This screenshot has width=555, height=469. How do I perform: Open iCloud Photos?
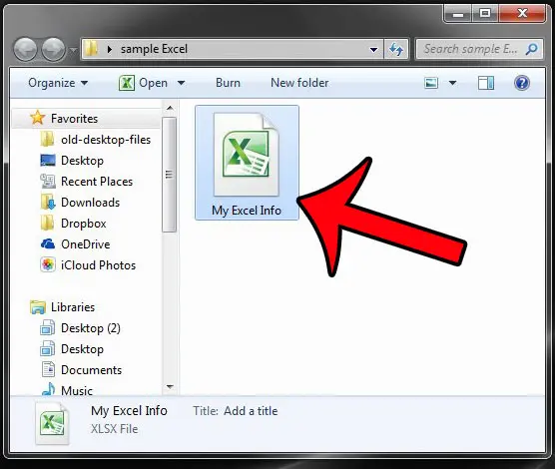pos(98,265)
